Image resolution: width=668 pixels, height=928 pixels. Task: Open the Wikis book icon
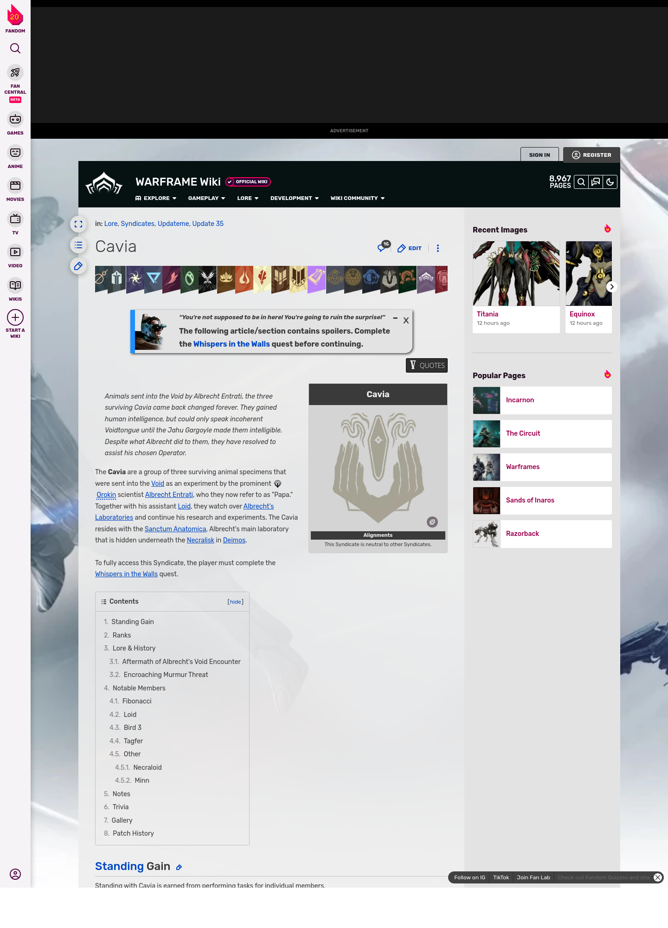(x=15, y=285)
